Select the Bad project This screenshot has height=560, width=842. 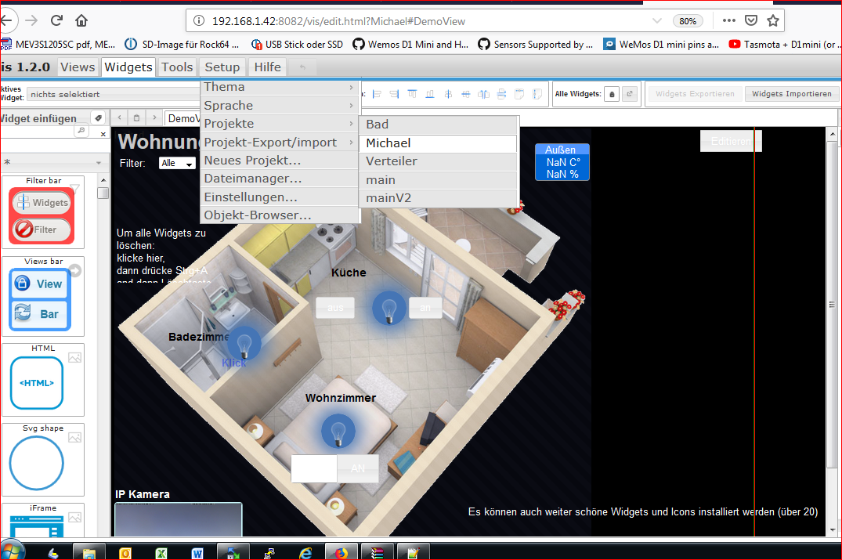click(438, 125)
